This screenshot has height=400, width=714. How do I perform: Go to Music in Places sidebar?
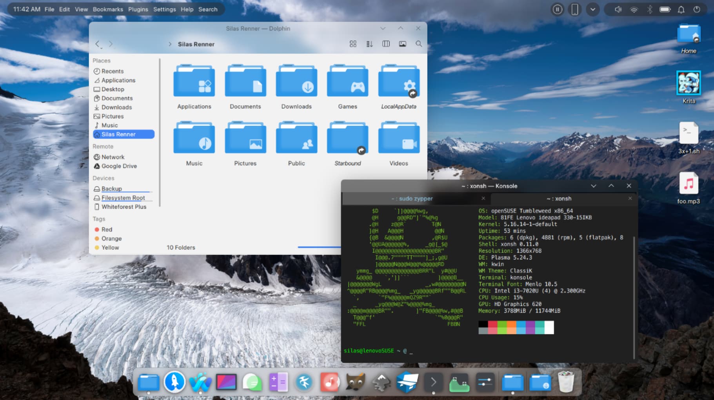tap(124, 125)
